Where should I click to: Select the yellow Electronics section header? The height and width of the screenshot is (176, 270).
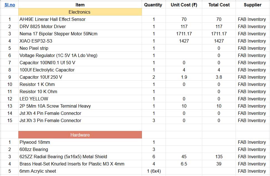coord(80,12)
